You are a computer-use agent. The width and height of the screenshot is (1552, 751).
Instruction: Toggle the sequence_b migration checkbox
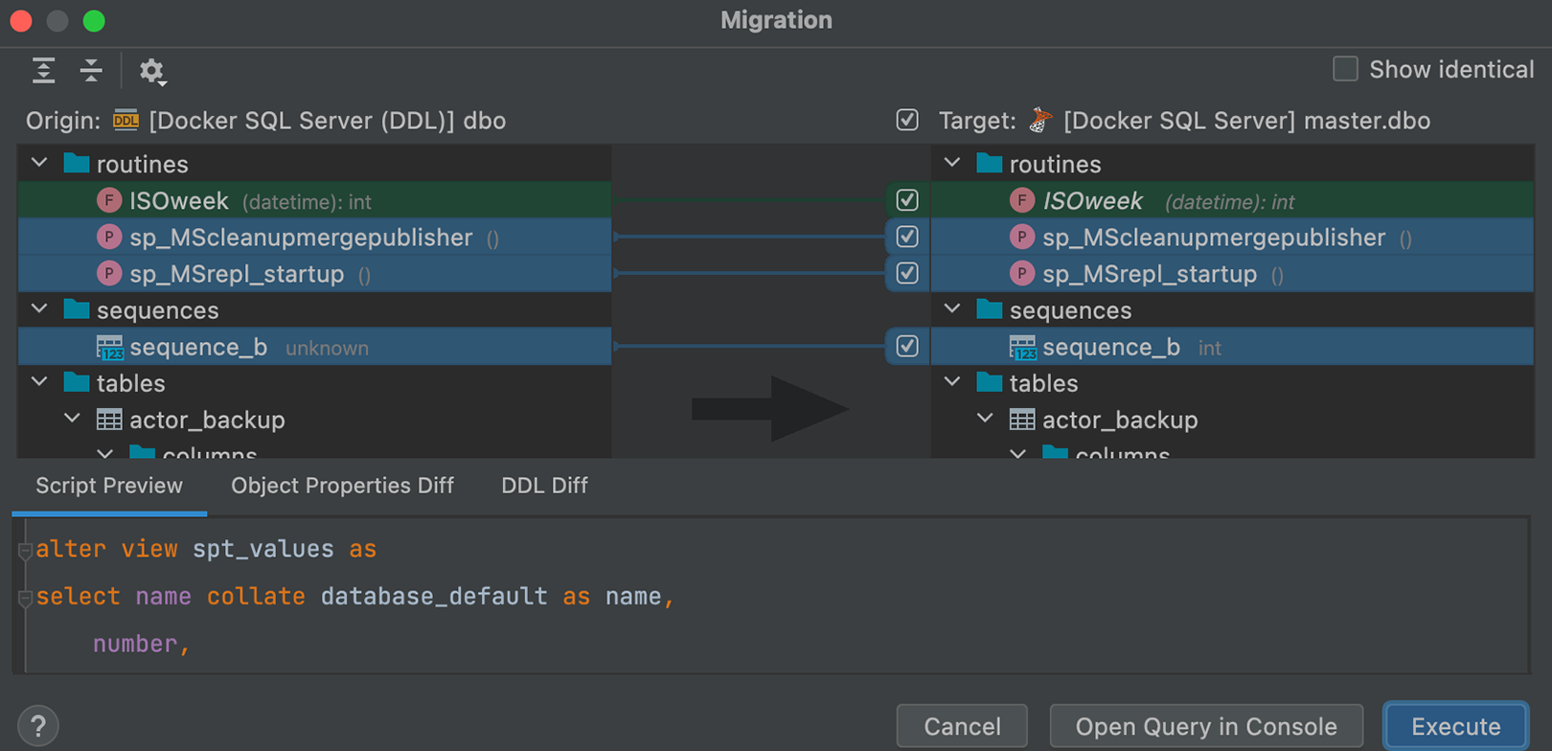pyautogui.click(x=906, y=347)
